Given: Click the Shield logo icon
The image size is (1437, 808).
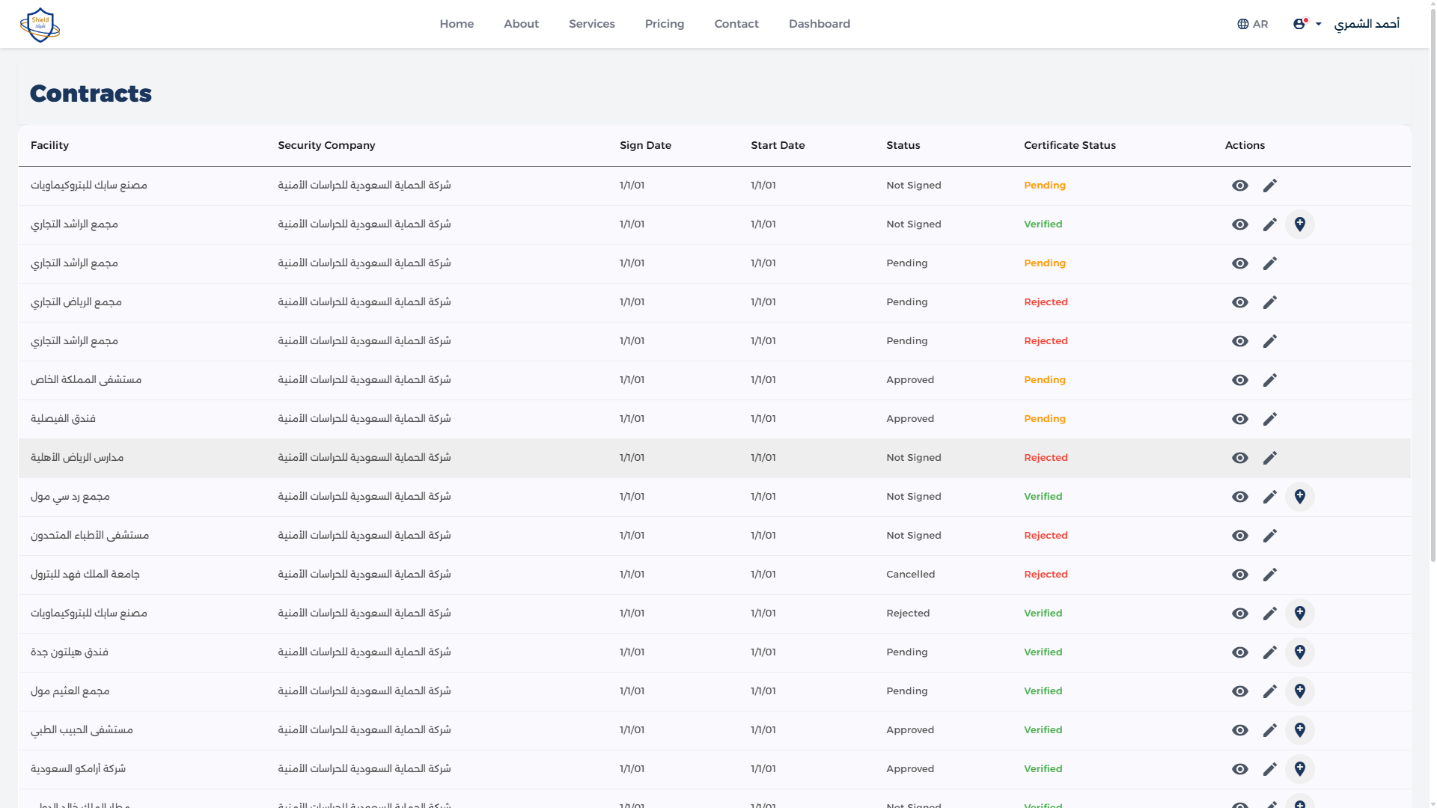Looking at the screenshot, I should tap(40, 25).
